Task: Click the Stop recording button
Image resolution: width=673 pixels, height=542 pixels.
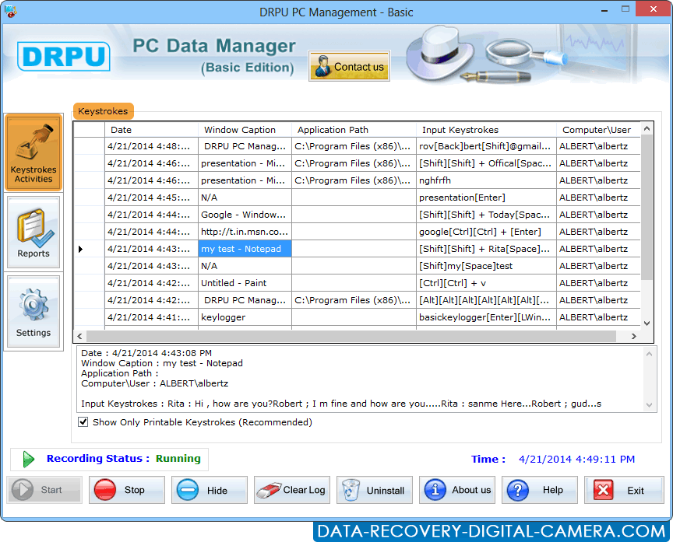Action: tap(127, 490)
